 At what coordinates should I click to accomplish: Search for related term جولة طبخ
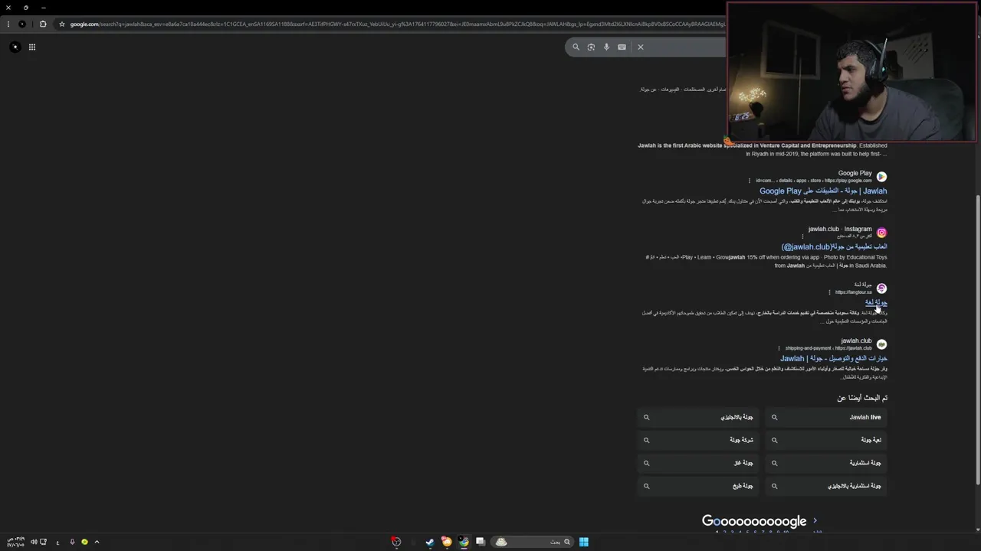pos(698,486)
